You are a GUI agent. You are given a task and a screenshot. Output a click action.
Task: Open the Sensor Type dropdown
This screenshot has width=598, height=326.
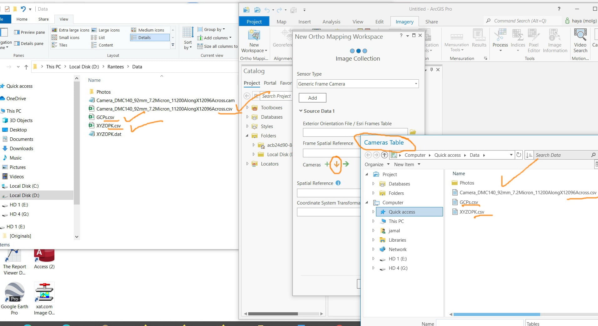pyautogui.click(x=358, y=84)
